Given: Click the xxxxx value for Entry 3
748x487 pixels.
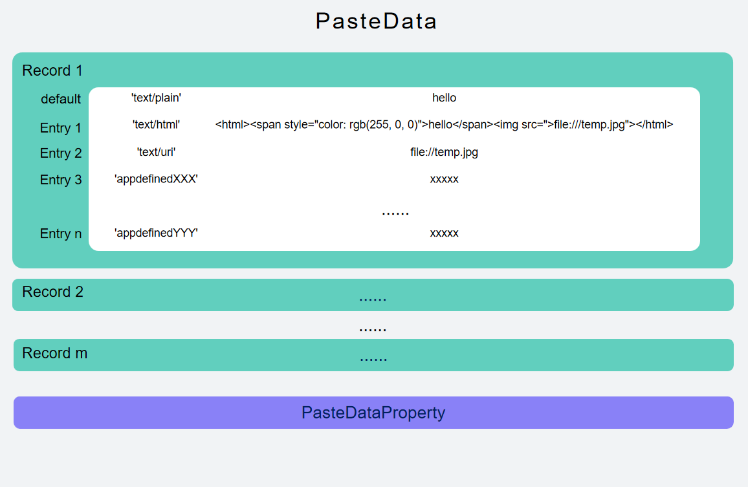Looking at the screenshot, I should point(444,179).
